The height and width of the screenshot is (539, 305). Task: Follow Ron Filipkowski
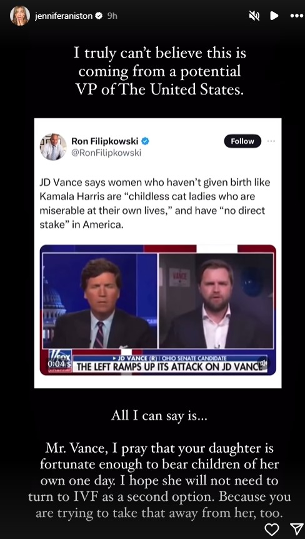[242, 141]
